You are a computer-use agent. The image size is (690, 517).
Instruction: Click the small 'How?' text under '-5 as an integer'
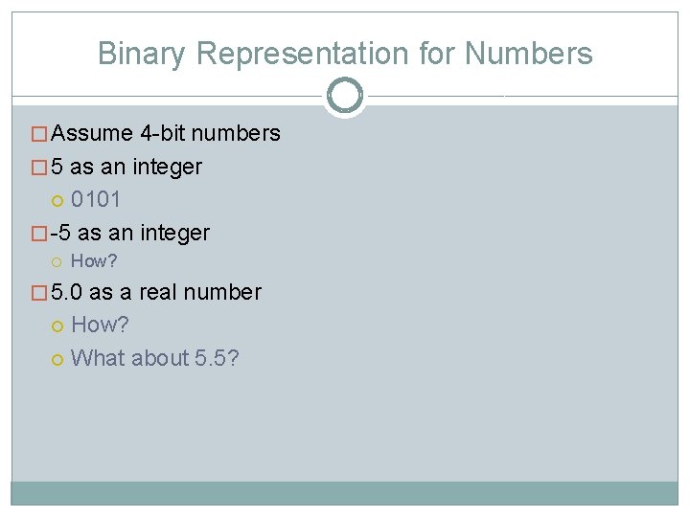pos(94,261)
